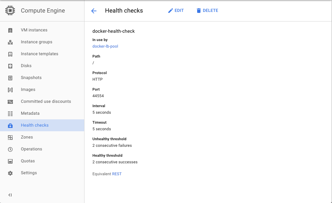Open the Equivalent REST link

pos(117,174)
